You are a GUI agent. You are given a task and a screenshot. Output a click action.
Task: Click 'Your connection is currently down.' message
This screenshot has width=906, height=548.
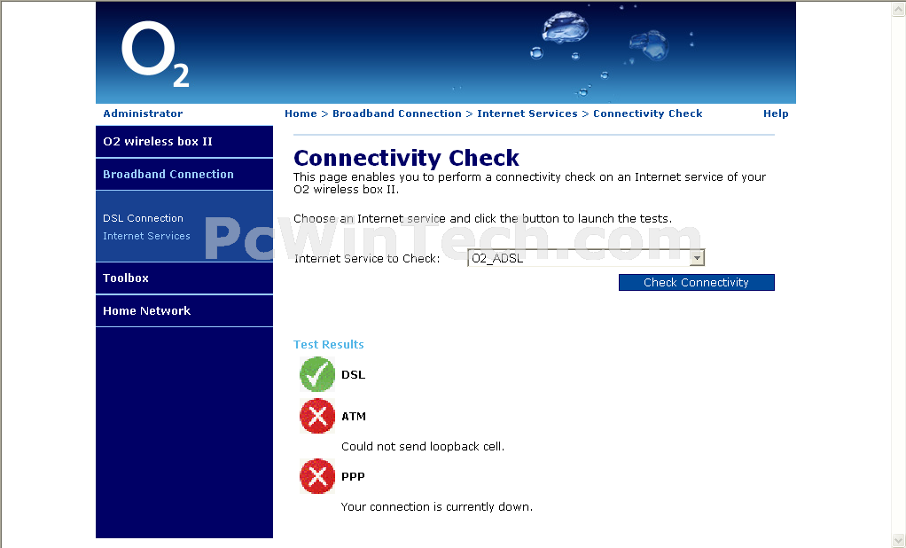click(437, 506)
